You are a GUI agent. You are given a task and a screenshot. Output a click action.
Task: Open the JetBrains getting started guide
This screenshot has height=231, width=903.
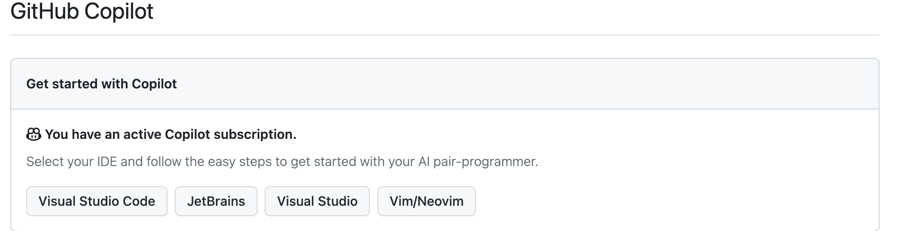click(x=216, y=201)
